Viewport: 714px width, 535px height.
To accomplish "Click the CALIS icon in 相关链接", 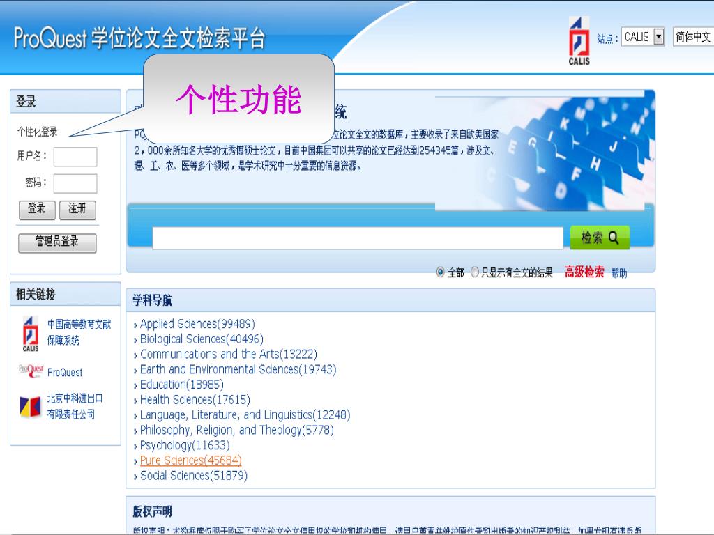I will pyautogui.click(x=30, y=334).
